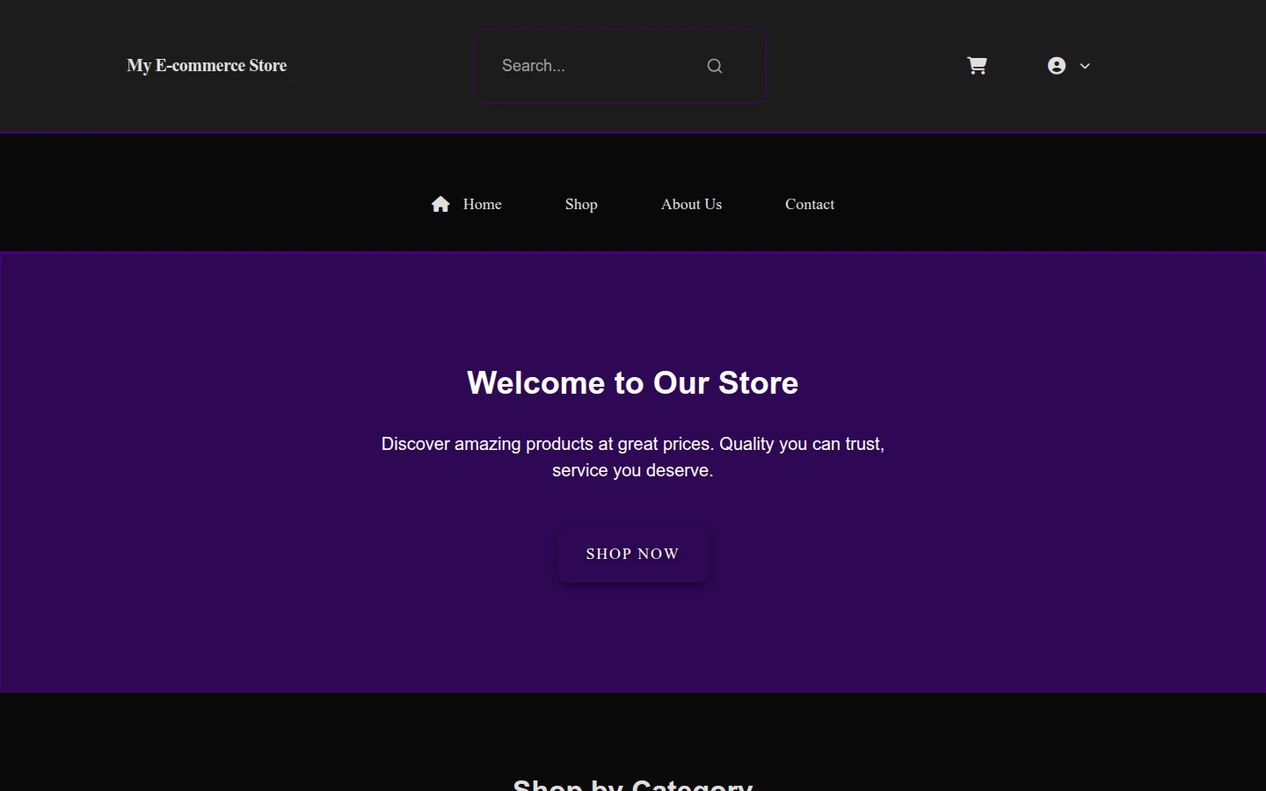Expand the account dropdown chevron
Screen dimensions: 1266x791
click(1085, 66)
